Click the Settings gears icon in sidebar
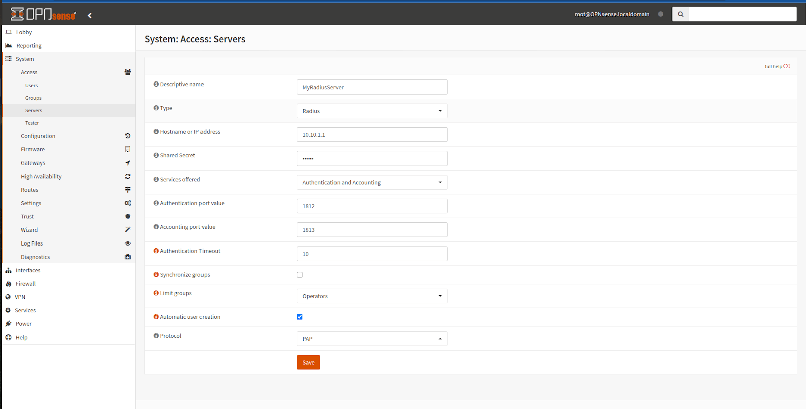806x409 pixels. (x=128, y=203)
